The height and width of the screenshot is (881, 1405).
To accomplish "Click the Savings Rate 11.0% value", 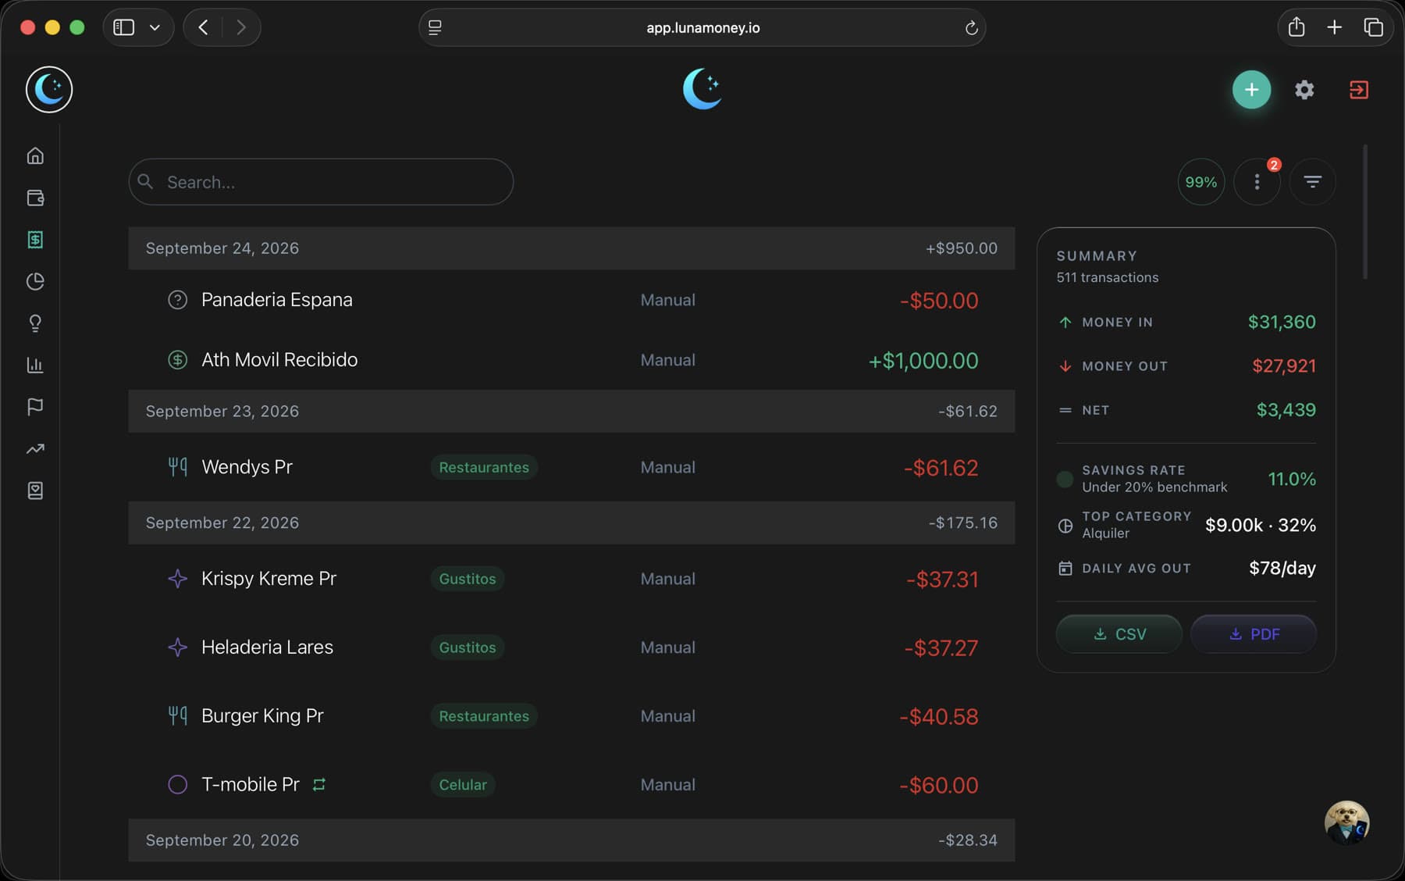I will pos(1292,479).
